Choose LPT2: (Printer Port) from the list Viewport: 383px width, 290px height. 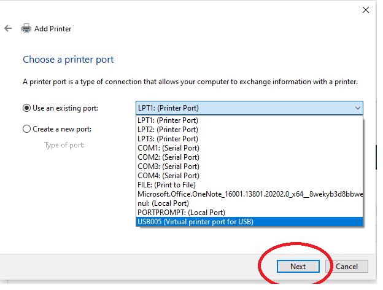168,130
